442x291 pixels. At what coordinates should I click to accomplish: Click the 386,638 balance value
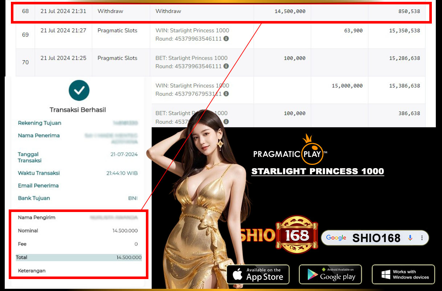point(409,113)
